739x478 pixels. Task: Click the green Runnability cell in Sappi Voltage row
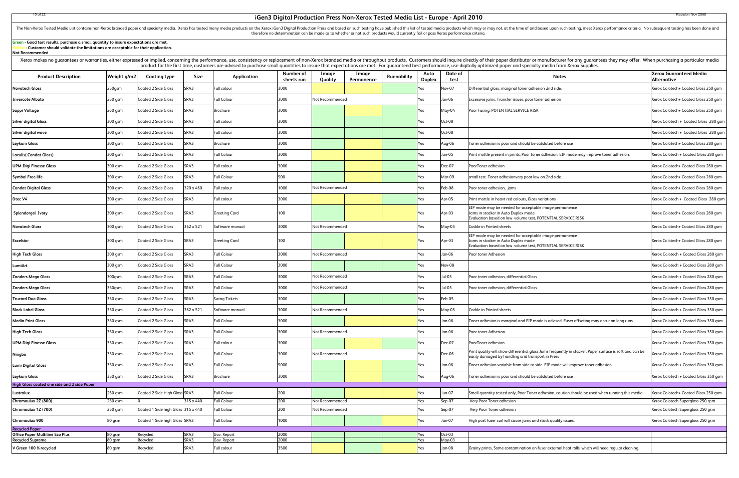tap(399, 110)
